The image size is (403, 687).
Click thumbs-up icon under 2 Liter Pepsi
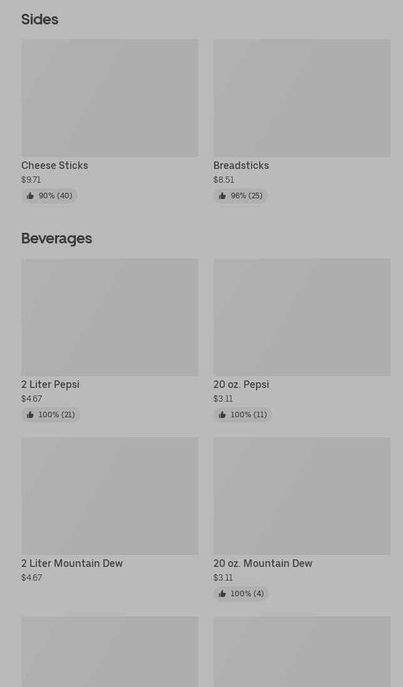[x=30, y=415]
